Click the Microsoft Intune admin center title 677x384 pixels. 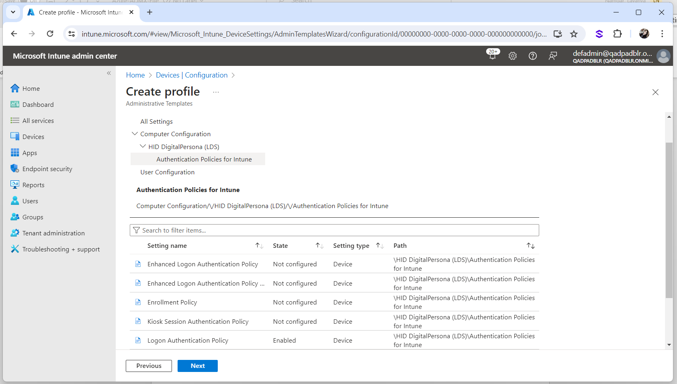(65, 56)
